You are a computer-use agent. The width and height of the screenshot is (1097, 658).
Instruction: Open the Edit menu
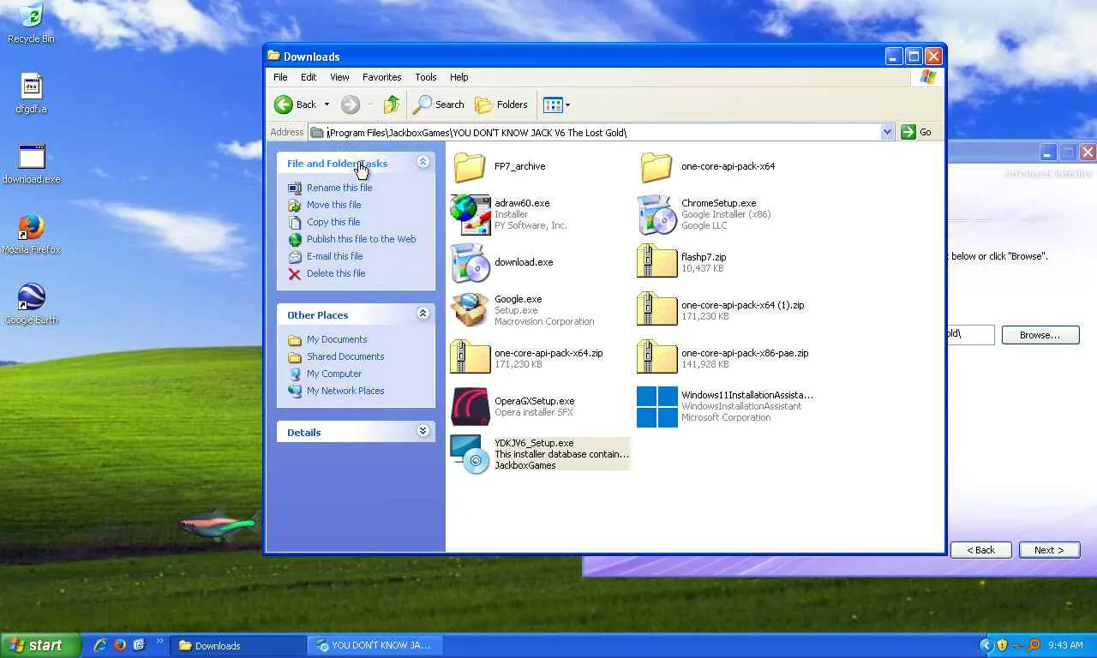(309, 77)
